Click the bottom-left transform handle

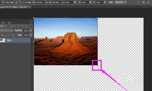tap(34, 66)
